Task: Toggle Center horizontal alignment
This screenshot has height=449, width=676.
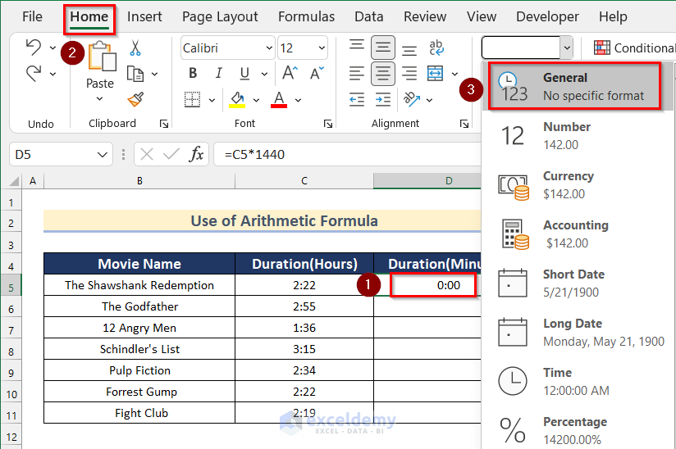Action: pyautogui.click(x=383, y=74)
